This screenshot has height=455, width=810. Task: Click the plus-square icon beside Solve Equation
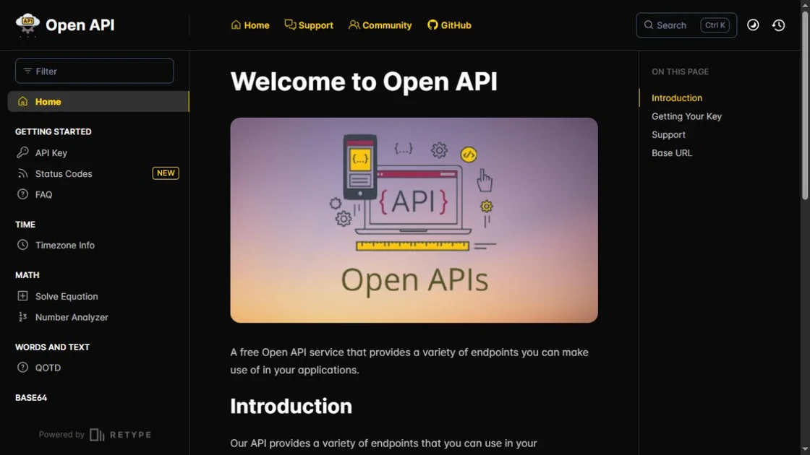pyautogui.click(x=22, y=295)
